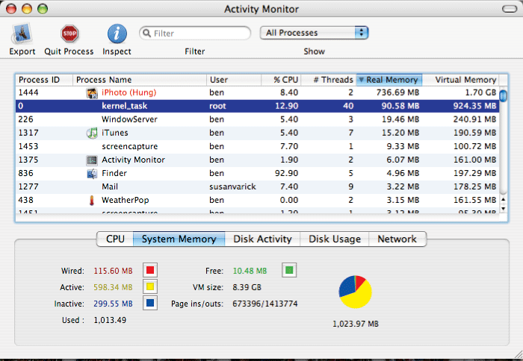
Task: Click the Wired 115.60 MB value
Action: [x=113, y=271]
